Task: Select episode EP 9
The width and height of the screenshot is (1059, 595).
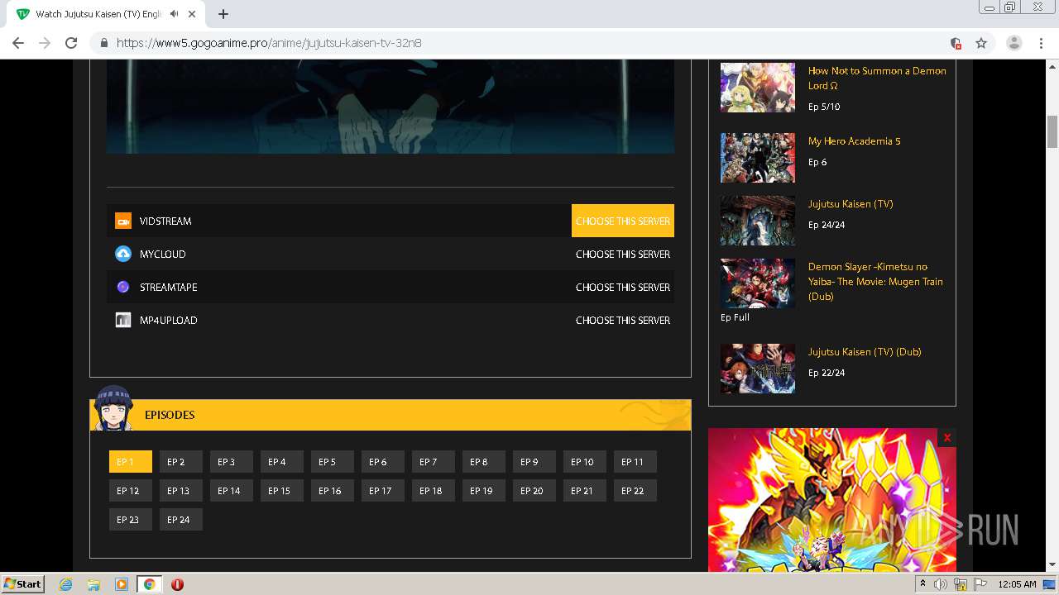Action: [534, 462]
